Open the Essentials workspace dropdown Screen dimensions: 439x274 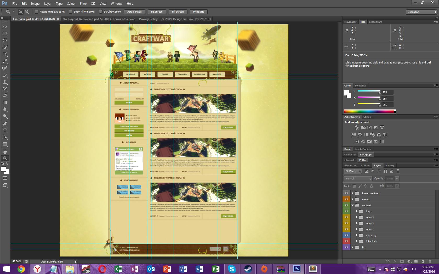coord(422,12)
